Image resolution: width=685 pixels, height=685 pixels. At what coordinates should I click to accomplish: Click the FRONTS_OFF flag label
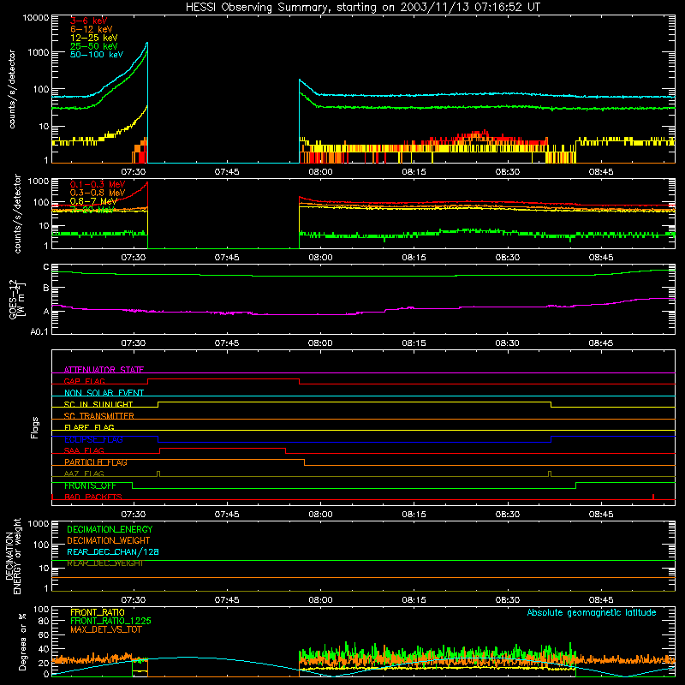[x=90, y=485]
